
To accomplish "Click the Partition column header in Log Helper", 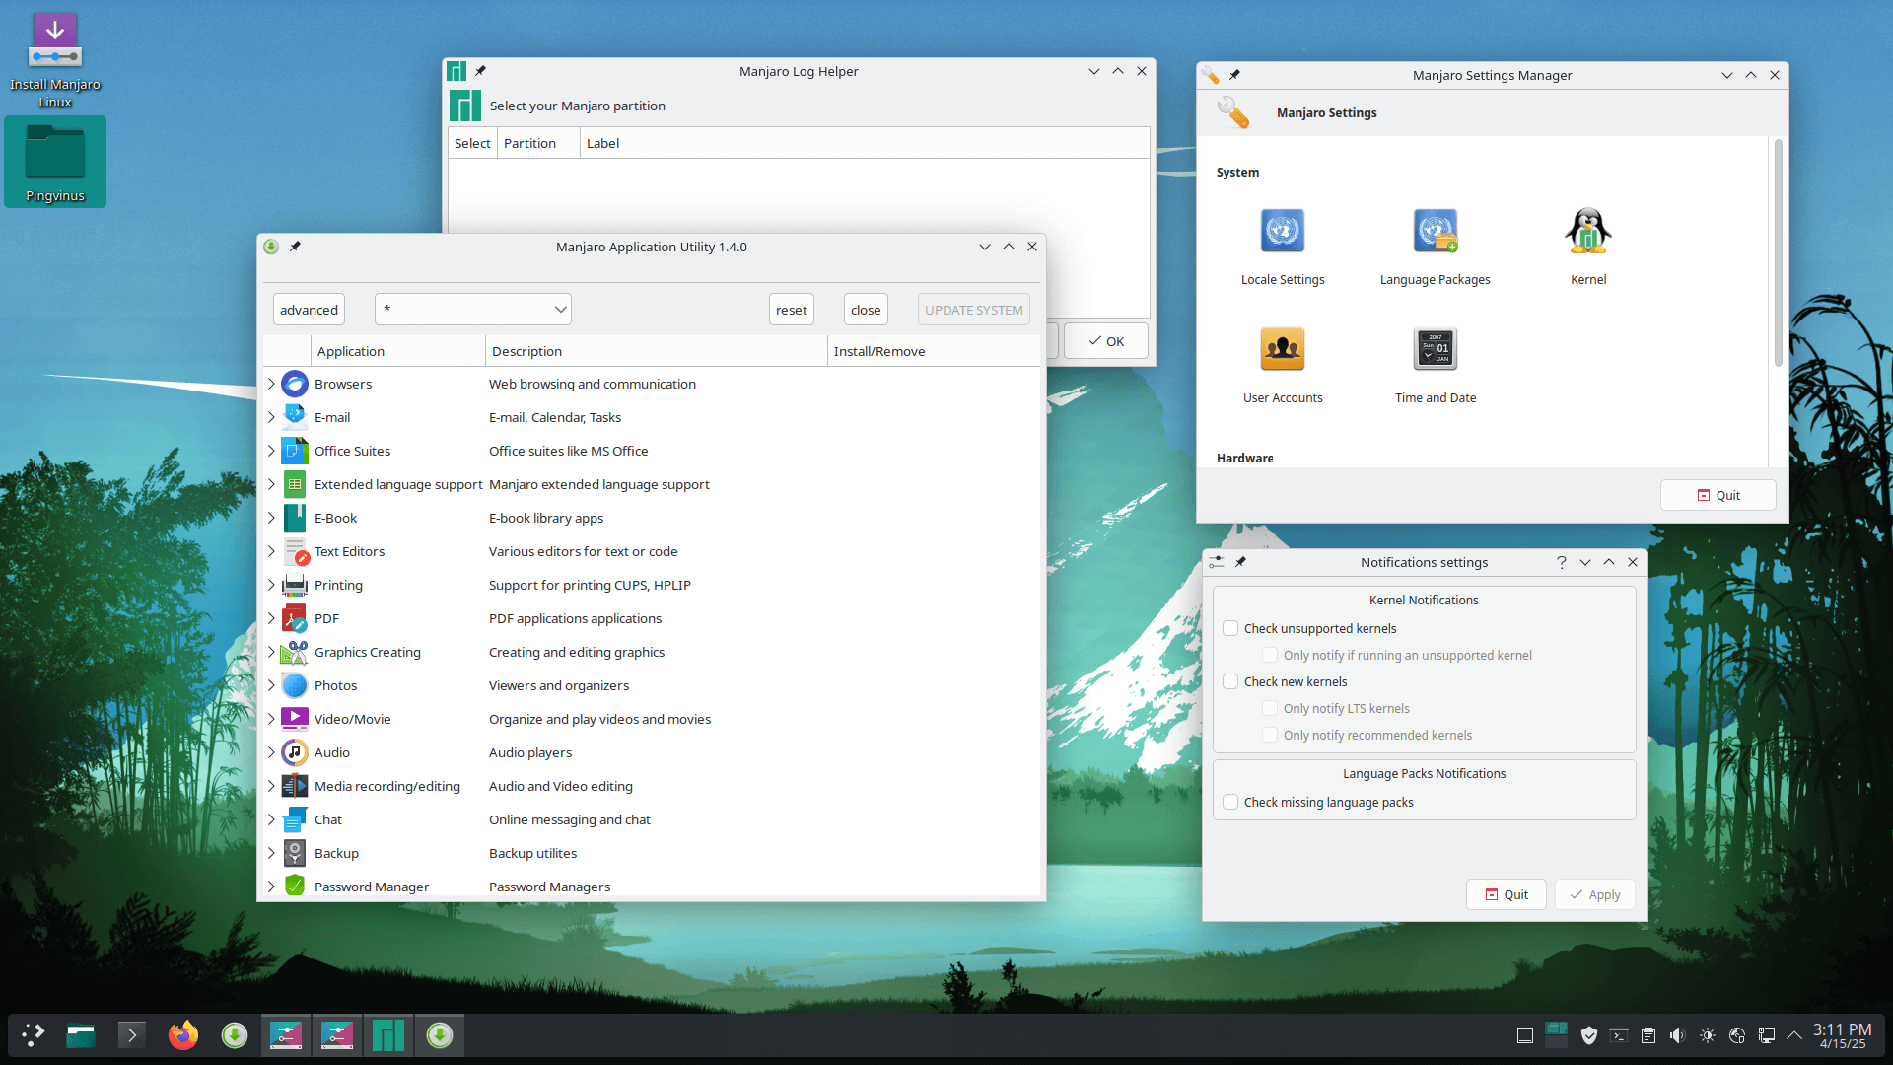I will [x=538, y=143].
